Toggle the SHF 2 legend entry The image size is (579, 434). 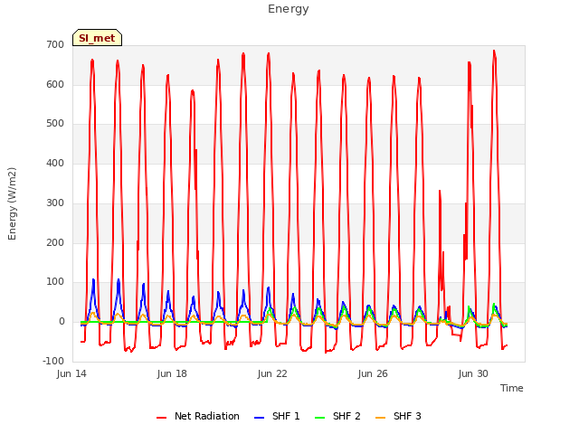337,416
